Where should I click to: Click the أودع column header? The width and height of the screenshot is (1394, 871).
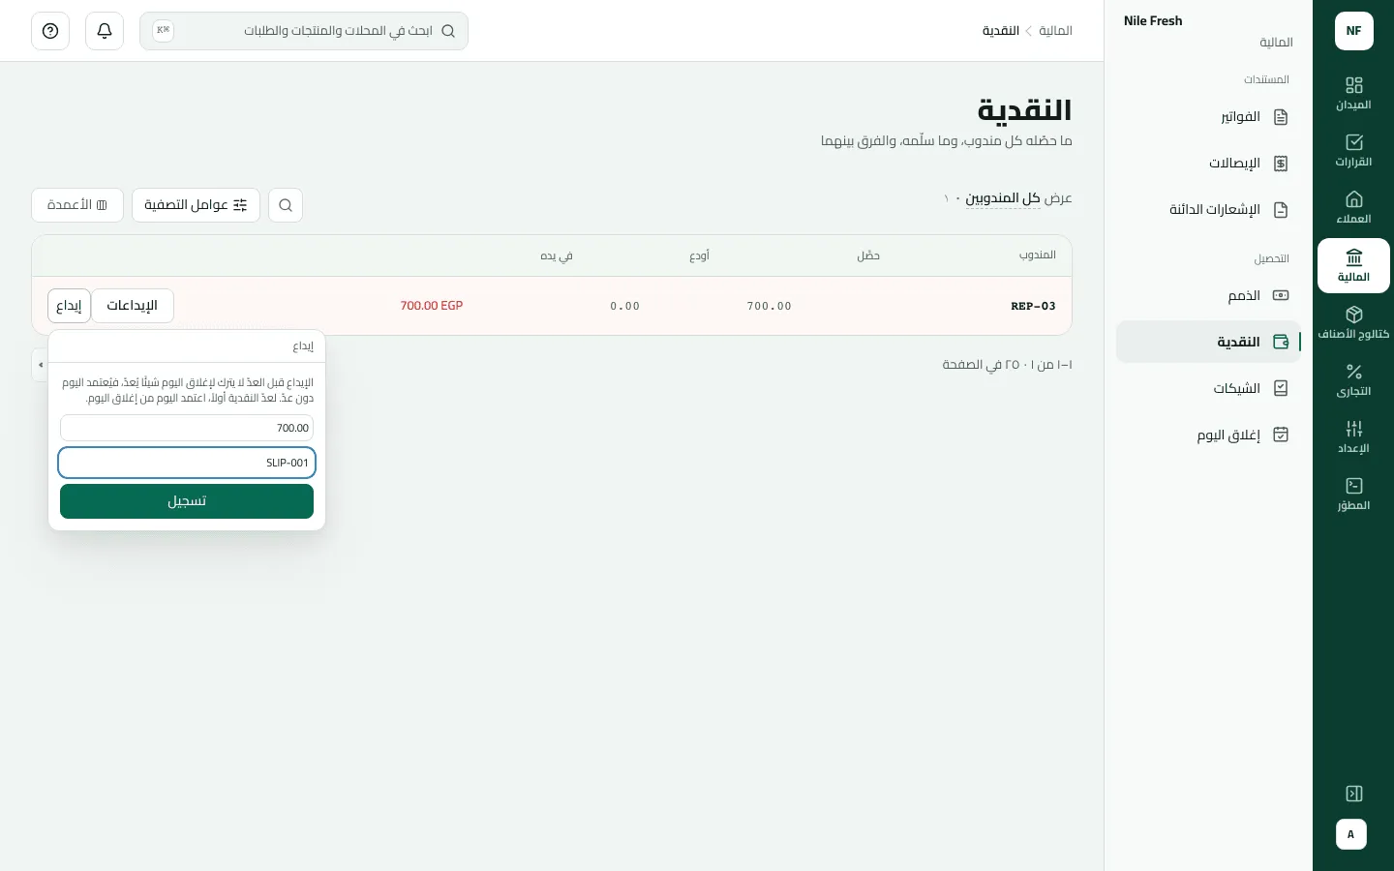click(699, 255)
